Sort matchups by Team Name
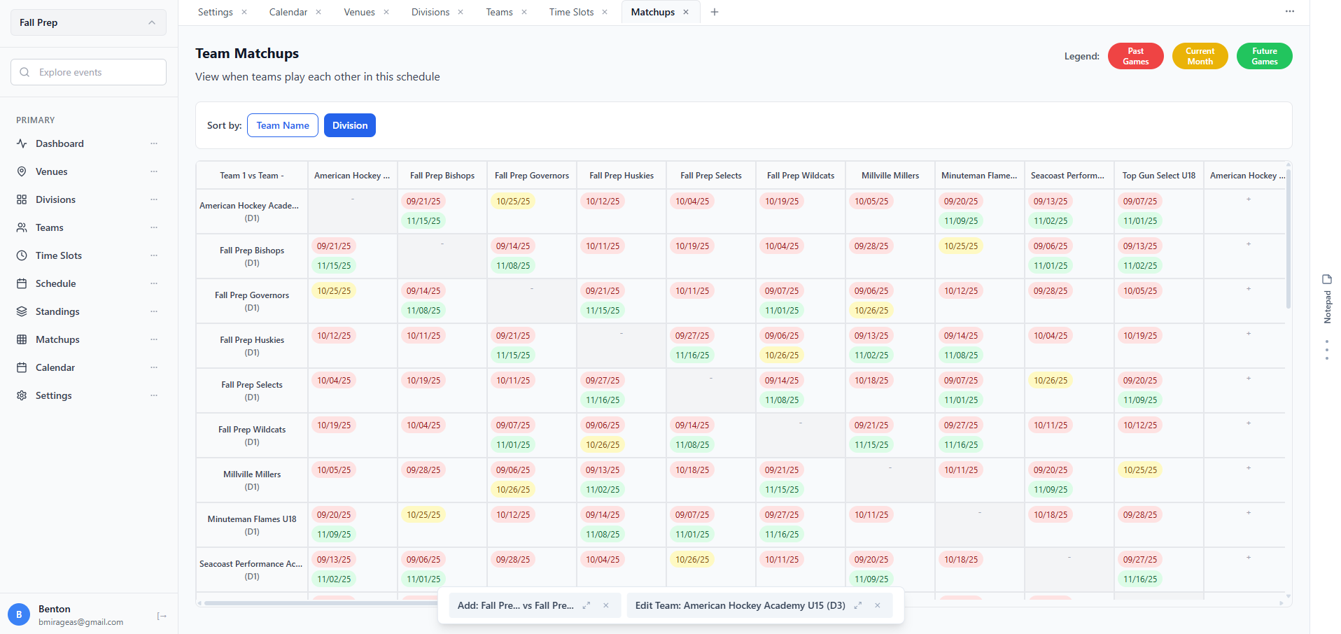This screenshot has height=634, width=1341. pyautogui.click(x=282, y=125)
